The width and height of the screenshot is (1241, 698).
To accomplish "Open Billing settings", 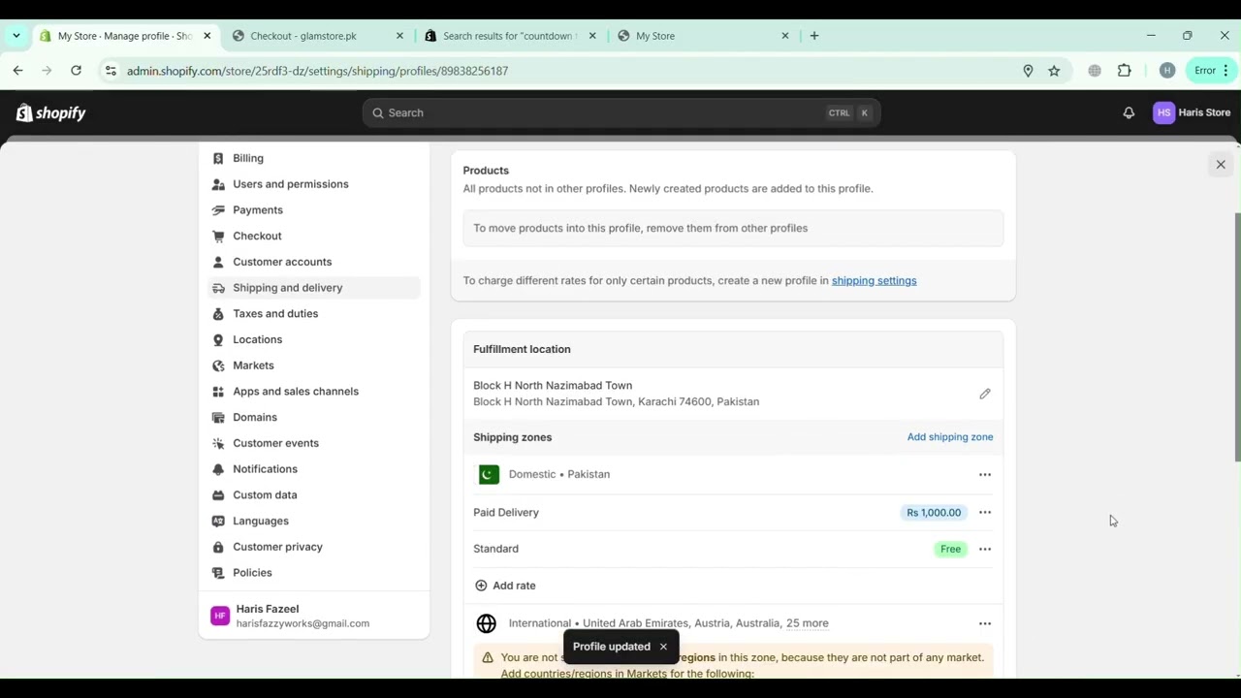I will (x=313, y=158).
